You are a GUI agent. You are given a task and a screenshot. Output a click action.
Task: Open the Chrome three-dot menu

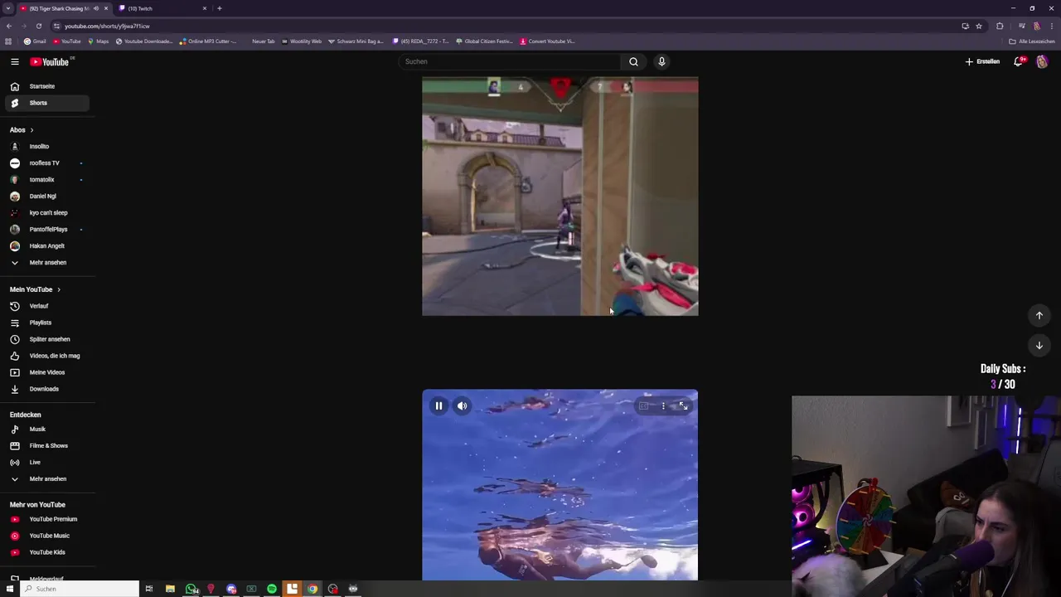pos(1051,26)
